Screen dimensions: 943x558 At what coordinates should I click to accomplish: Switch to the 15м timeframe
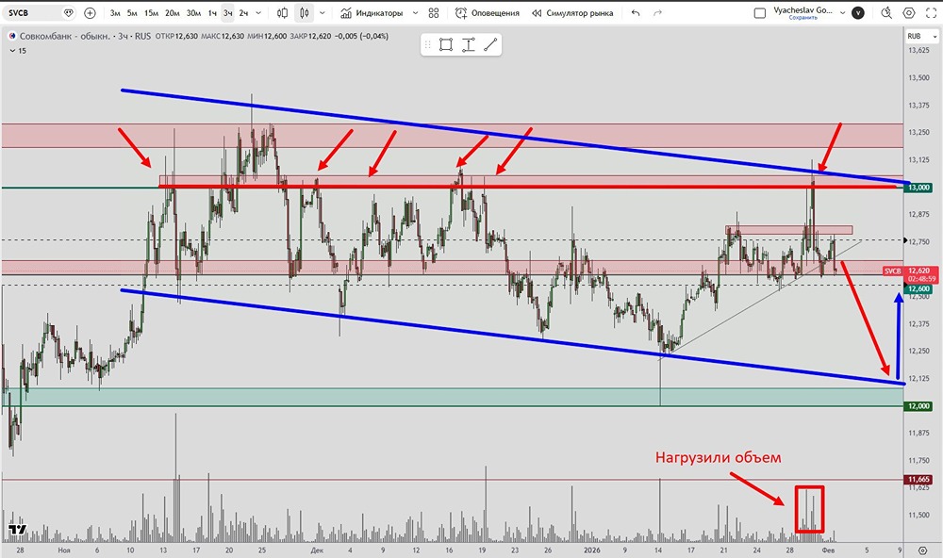point(152,12)
